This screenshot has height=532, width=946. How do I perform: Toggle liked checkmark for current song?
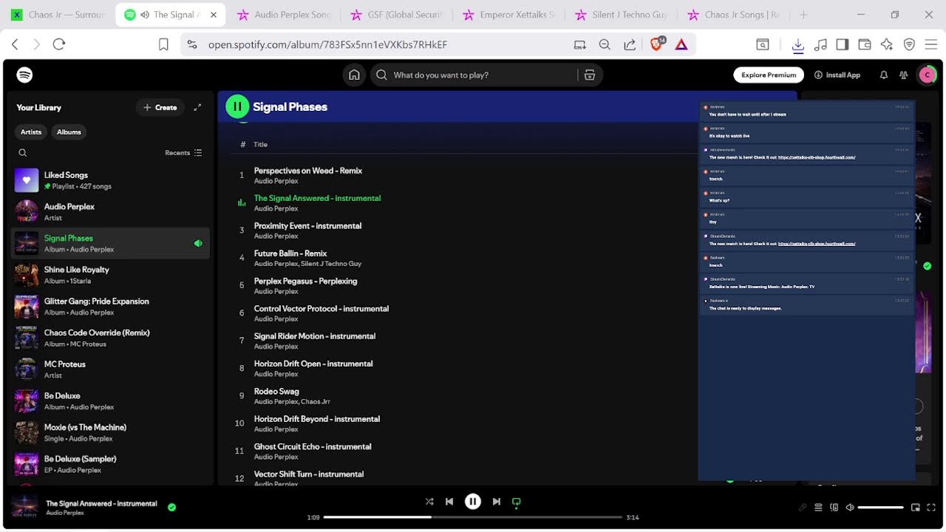pyautogui.click(x=171, y=507)
